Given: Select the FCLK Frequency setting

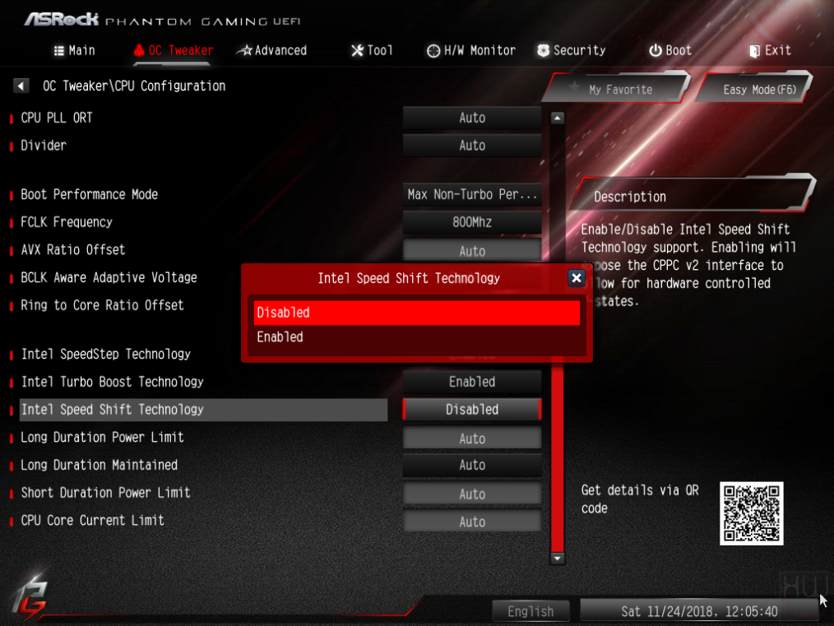Looking at the screenshot, I should pyautogui.click(x=67, y=222).
